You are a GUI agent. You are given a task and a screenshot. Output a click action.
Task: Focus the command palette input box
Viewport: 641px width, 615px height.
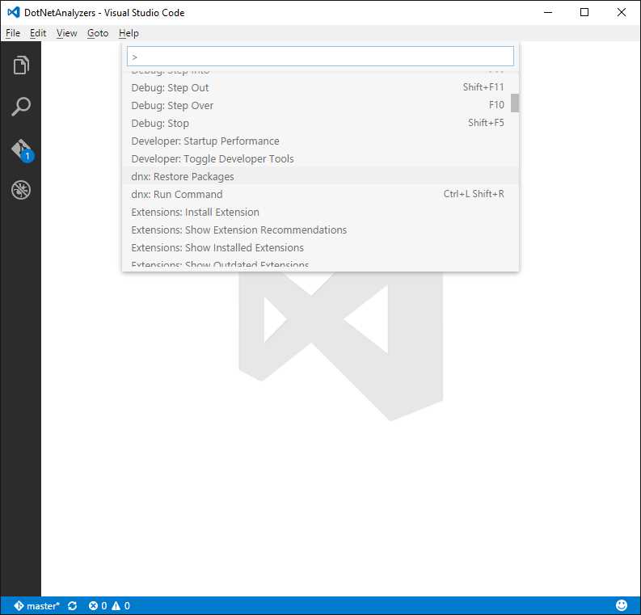(x=320, y=57)
